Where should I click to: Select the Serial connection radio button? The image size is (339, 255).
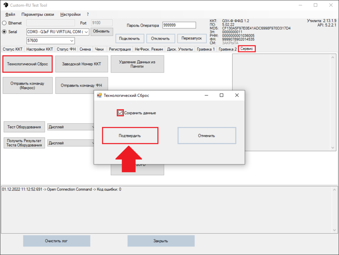pos(5,31)
